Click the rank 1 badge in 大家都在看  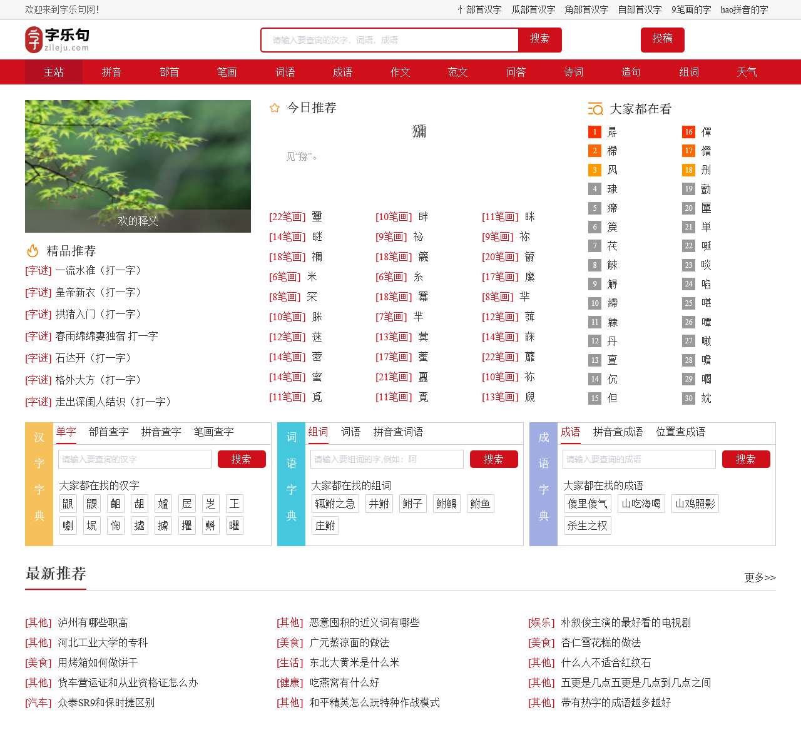pos(594,132)
